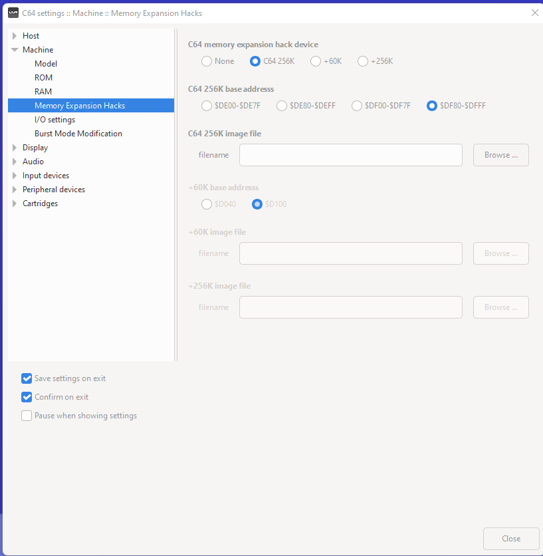The height and width of the screenshot is (556, 543).
Task: Expand the Cartridges tree node
Action: pyautogui.click(x=15, y=204)
